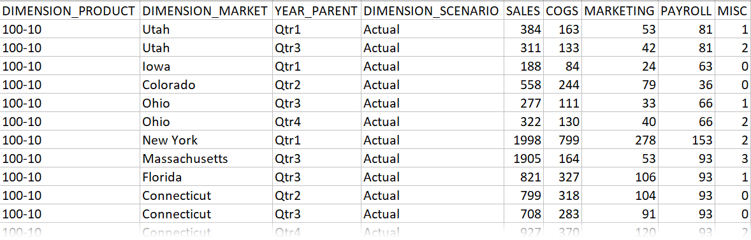Click payroll value 153 cell

click(x=687, y=140)
